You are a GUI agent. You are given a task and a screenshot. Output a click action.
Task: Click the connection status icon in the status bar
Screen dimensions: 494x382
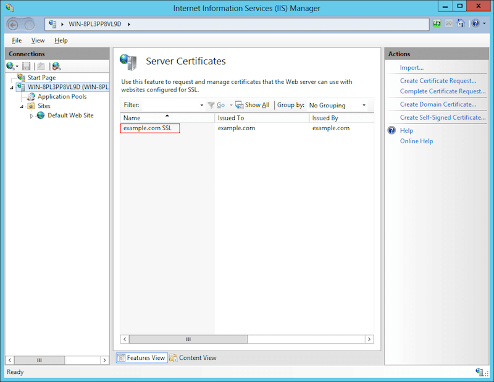(x=481, y=372)
